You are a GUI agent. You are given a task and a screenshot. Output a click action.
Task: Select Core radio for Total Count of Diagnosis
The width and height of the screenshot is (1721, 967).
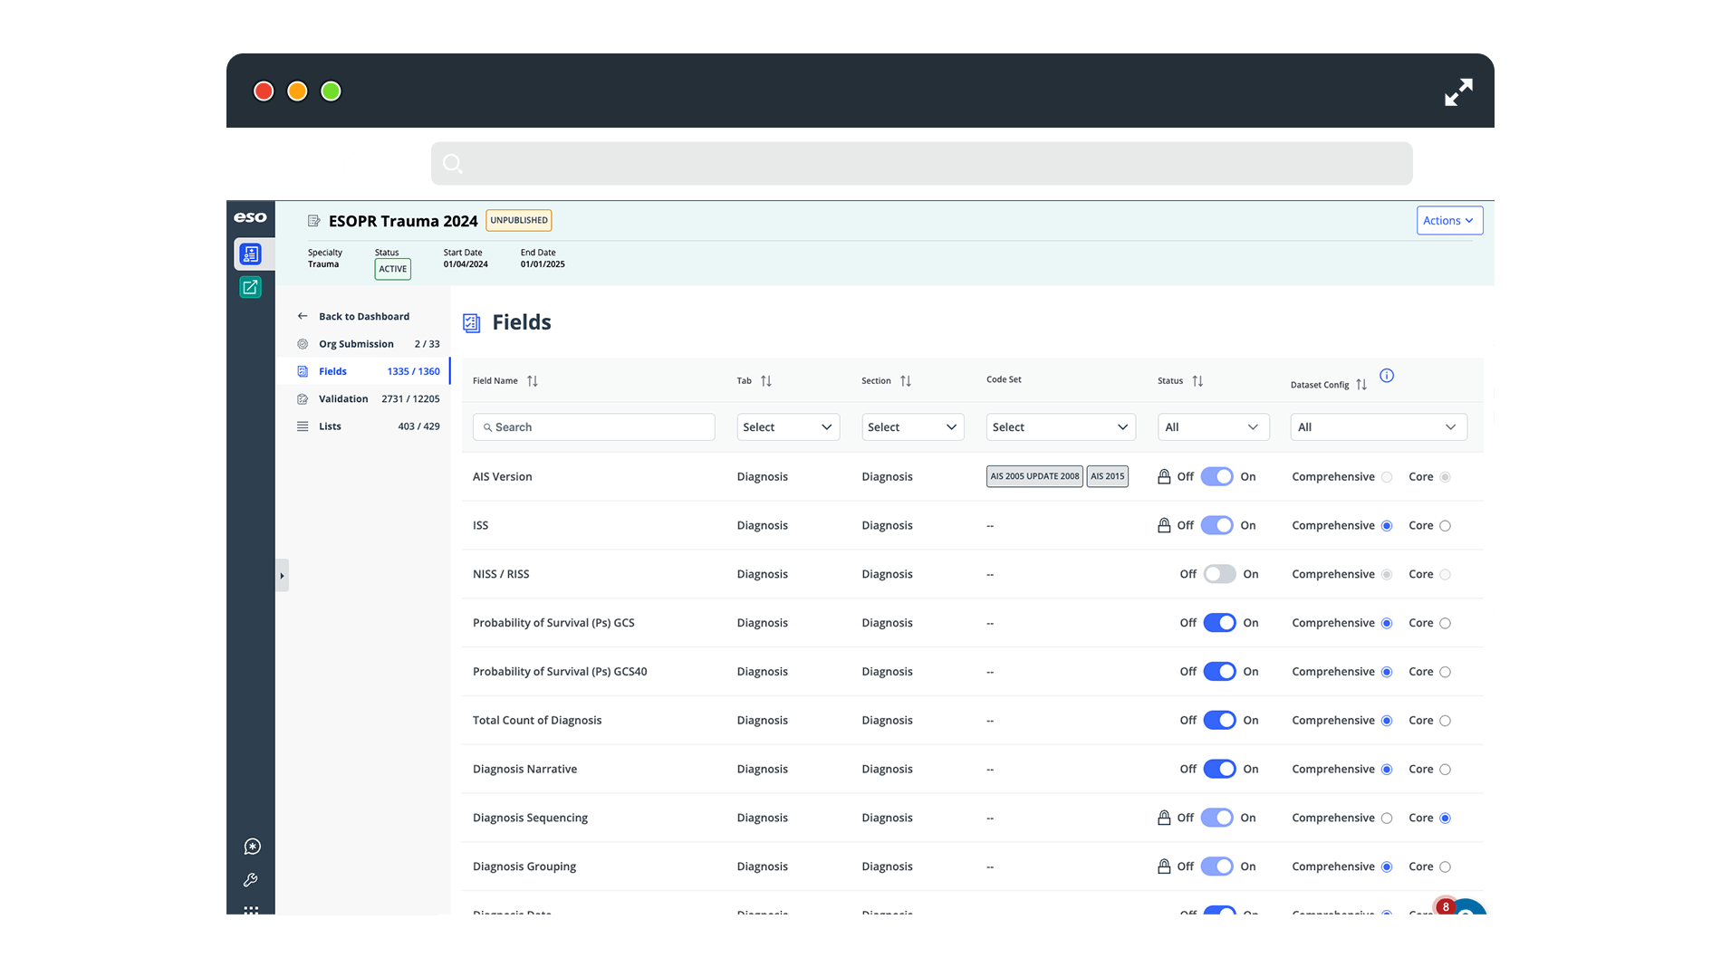tap(1445, 721)
